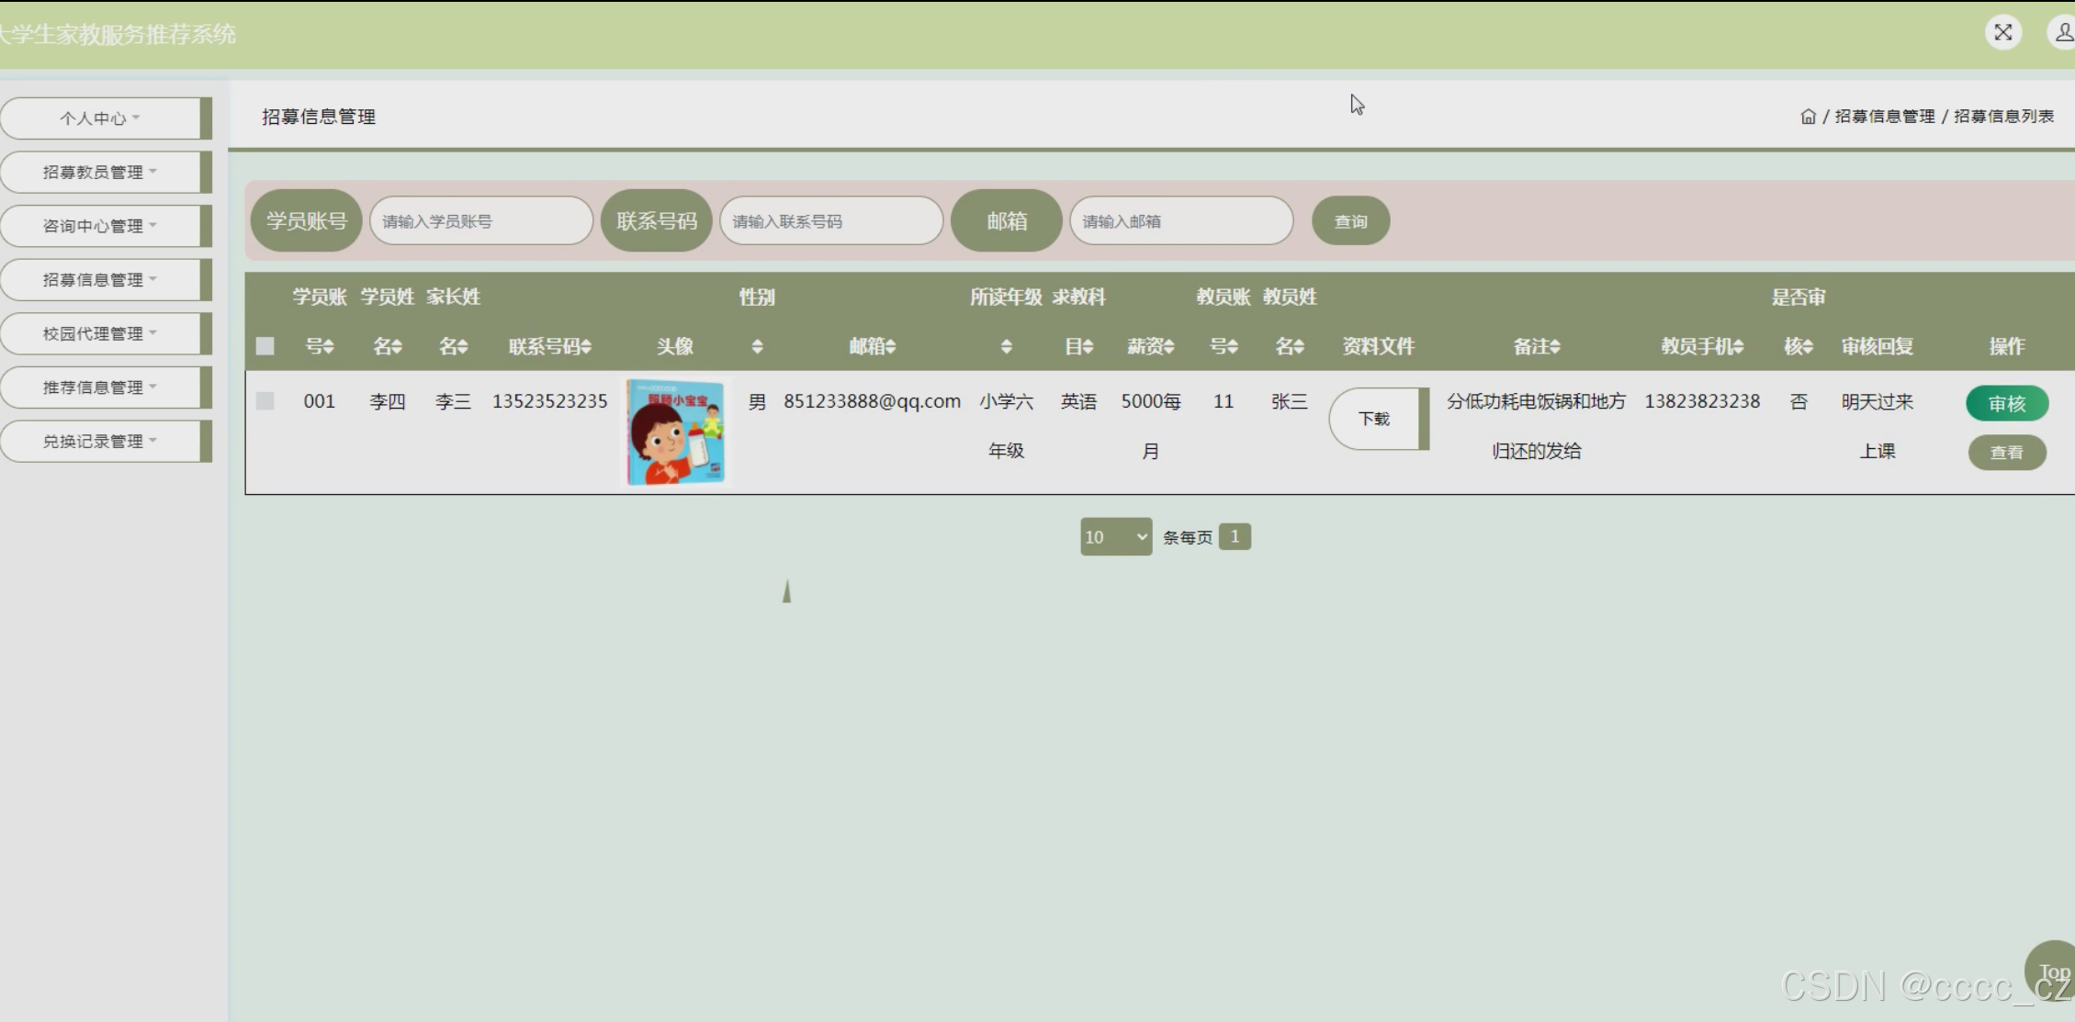Viewport: 2075px width, 1022px height.
Task: Click the green 审核 button
Action: [x=2006, y=404]
